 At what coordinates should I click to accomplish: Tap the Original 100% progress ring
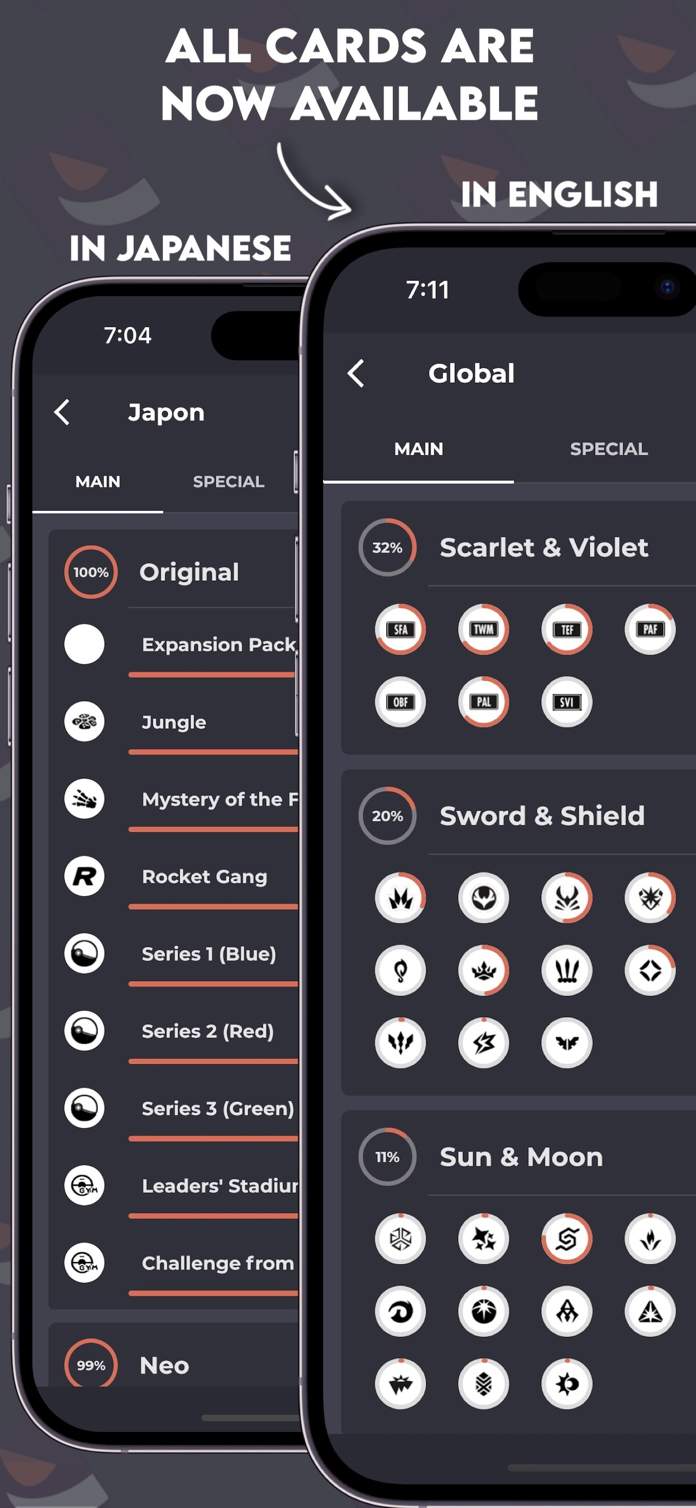tap(91, 572)
